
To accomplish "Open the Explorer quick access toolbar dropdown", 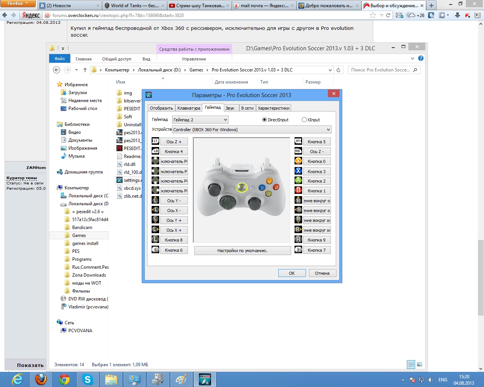I will pyautogui.click(x=63, y=48).
